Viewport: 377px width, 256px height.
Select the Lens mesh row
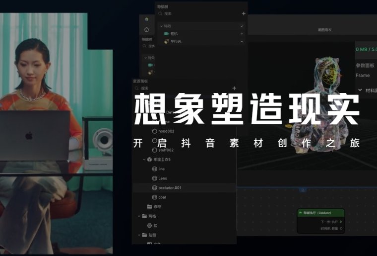tap(184, 178)
